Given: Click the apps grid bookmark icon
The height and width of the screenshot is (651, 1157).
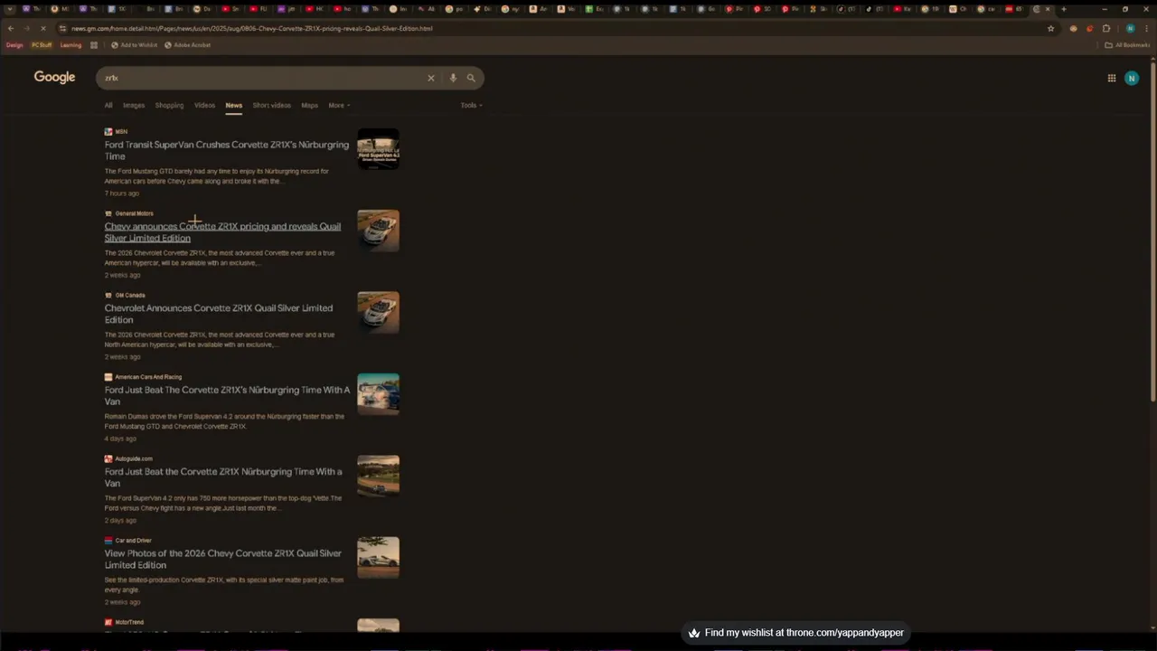Looking at the screenshot, I should [94, 45].
